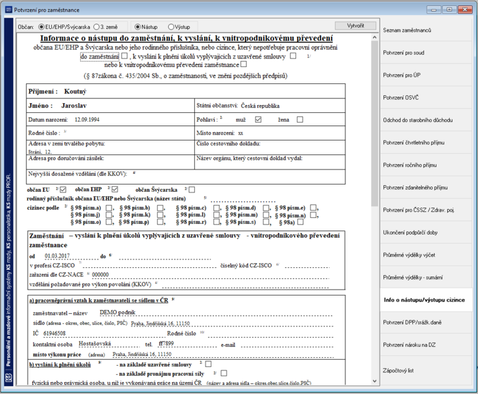Check 'na základě uzavřené smlouvy' checkbox
The image size is (478, 394).
coord(208,364)
